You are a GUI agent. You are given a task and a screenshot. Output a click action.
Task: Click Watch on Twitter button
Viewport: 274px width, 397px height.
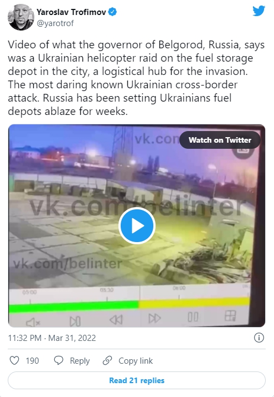220,140
